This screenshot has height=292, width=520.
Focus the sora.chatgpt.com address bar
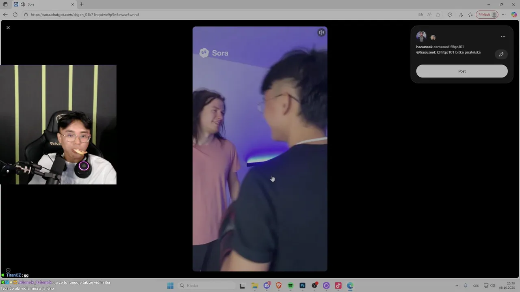click(219, 15)
